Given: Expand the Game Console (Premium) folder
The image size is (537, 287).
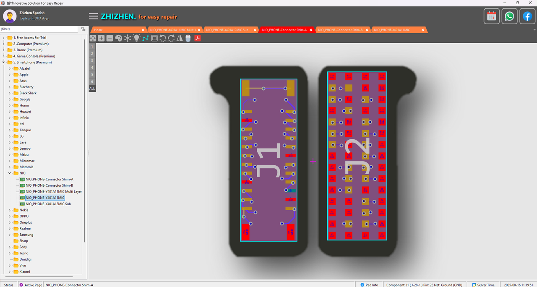Looking at the screenshot, I should (4, 56).
